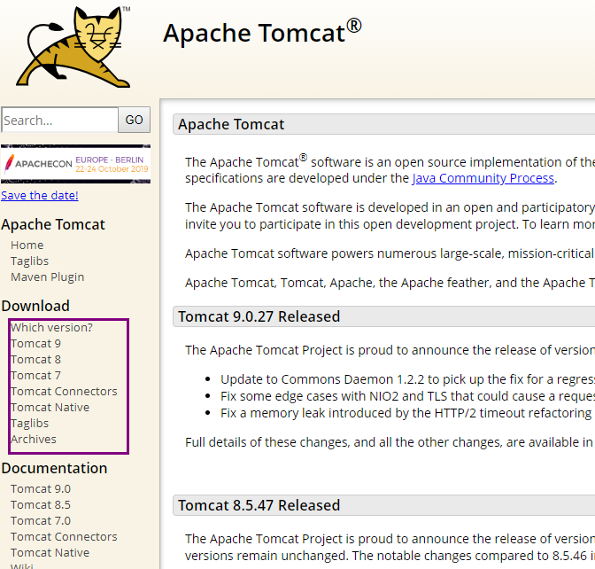Click the 'Apache Tomcat' content box heading
The image size is (595, 569).
[231, 124]
